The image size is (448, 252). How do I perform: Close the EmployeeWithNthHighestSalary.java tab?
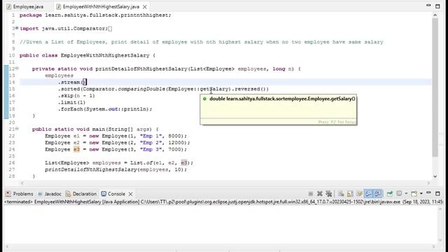(145, 6)
